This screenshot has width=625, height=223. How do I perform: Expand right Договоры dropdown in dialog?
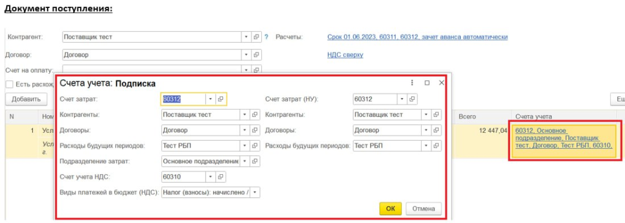tap(427, 130)
